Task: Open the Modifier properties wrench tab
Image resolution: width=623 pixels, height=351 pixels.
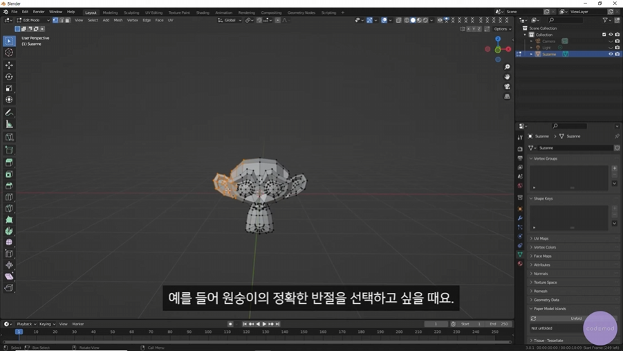Action: pos(520,218)
